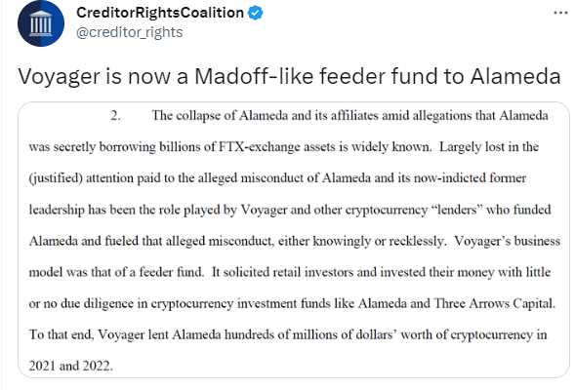The width and height of the screenshot is (575, 390).
Task: Click the line starting 'leadership has been the role'
Action: pos(290,210)
